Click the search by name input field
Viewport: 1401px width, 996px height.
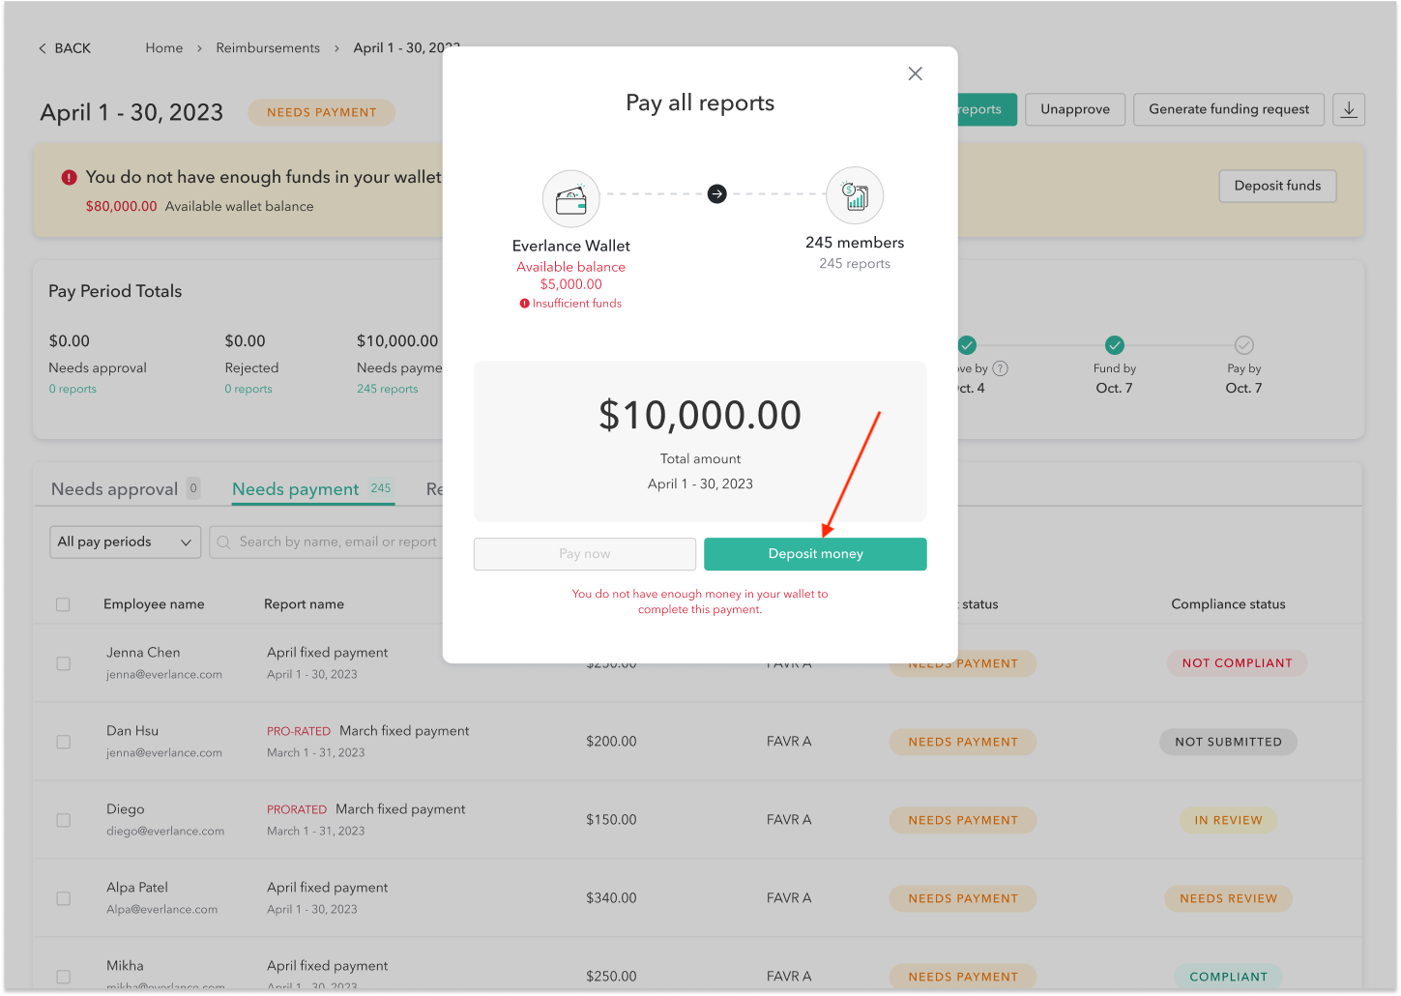tap(338, 542)
